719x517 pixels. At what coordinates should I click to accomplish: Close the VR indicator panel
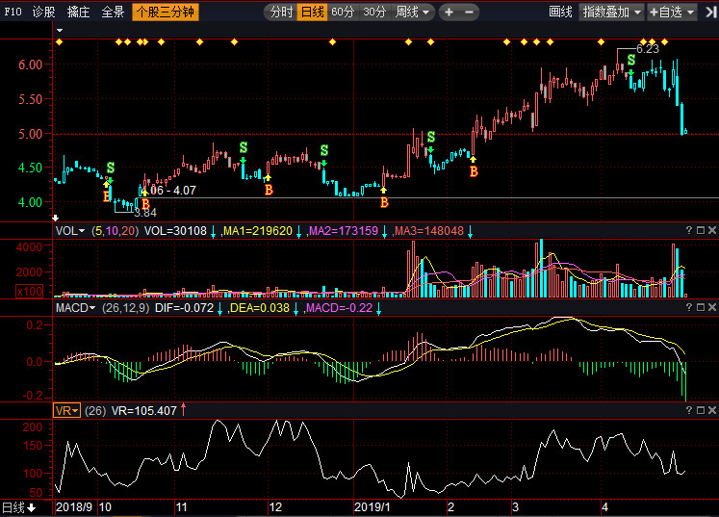coord(712,410)
